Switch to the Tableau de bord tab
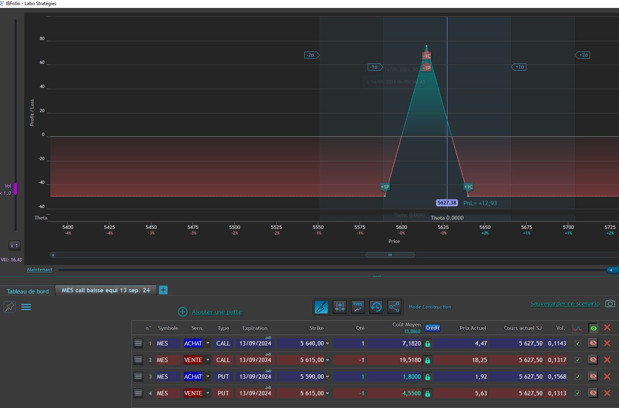Image resolution: width=619 pixels, height=408 pixels. pos(28,291)
